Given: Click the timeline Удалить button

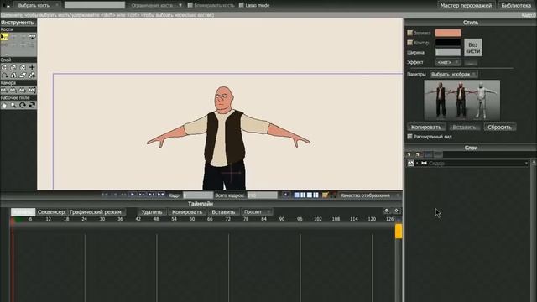Looking at the screenshot, I should (x=152, y=212).
